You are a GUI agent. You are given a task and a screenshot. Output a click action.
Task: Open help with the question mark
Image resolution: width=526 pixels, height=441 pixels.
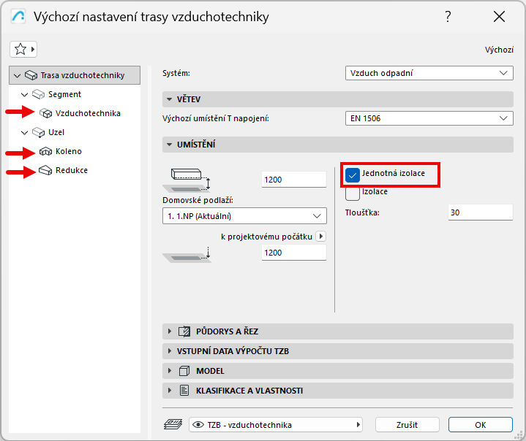[448, 16]
